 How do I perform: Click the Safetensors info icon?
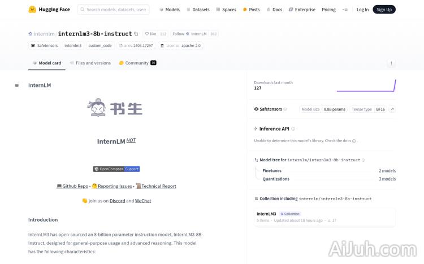tap(285, 109)
